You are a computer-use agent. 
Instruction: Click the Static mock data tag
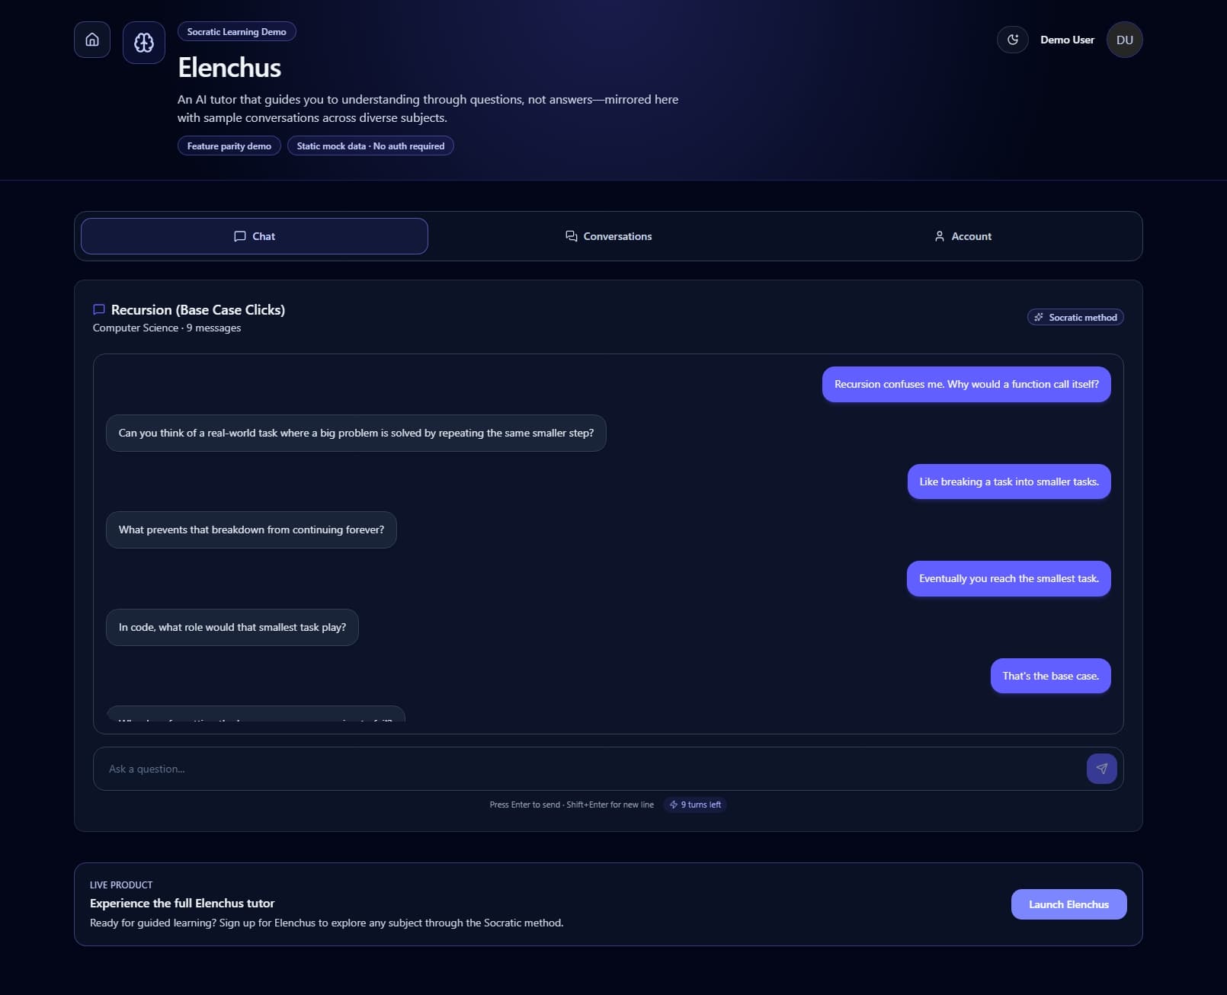[x=370, y=146]
